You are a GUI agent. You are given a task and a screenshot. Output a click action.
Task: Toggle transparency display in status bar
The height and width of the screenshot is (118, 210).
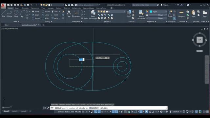click(125, 112)
